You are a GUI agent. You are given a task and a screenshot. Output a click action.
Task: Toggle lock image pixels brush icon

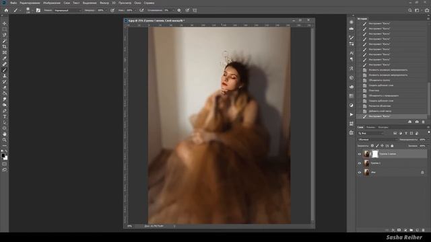tap(377, 146)
